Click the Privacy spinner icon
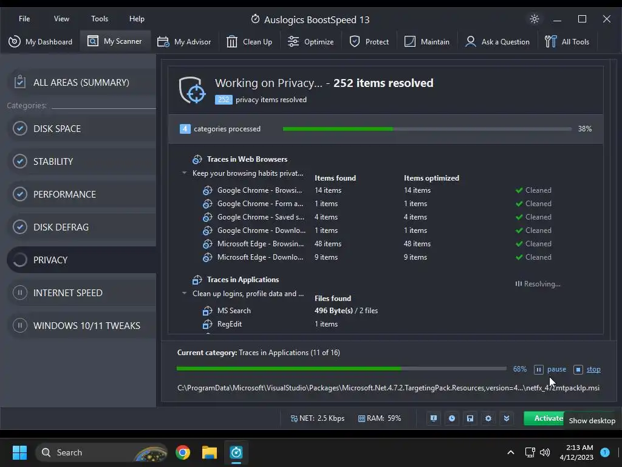The width and height of the screenshot is (622, 467). point(20,260)
